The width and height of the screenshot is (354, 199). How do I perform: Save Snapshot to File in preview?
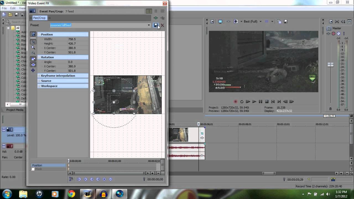(286, 21)
